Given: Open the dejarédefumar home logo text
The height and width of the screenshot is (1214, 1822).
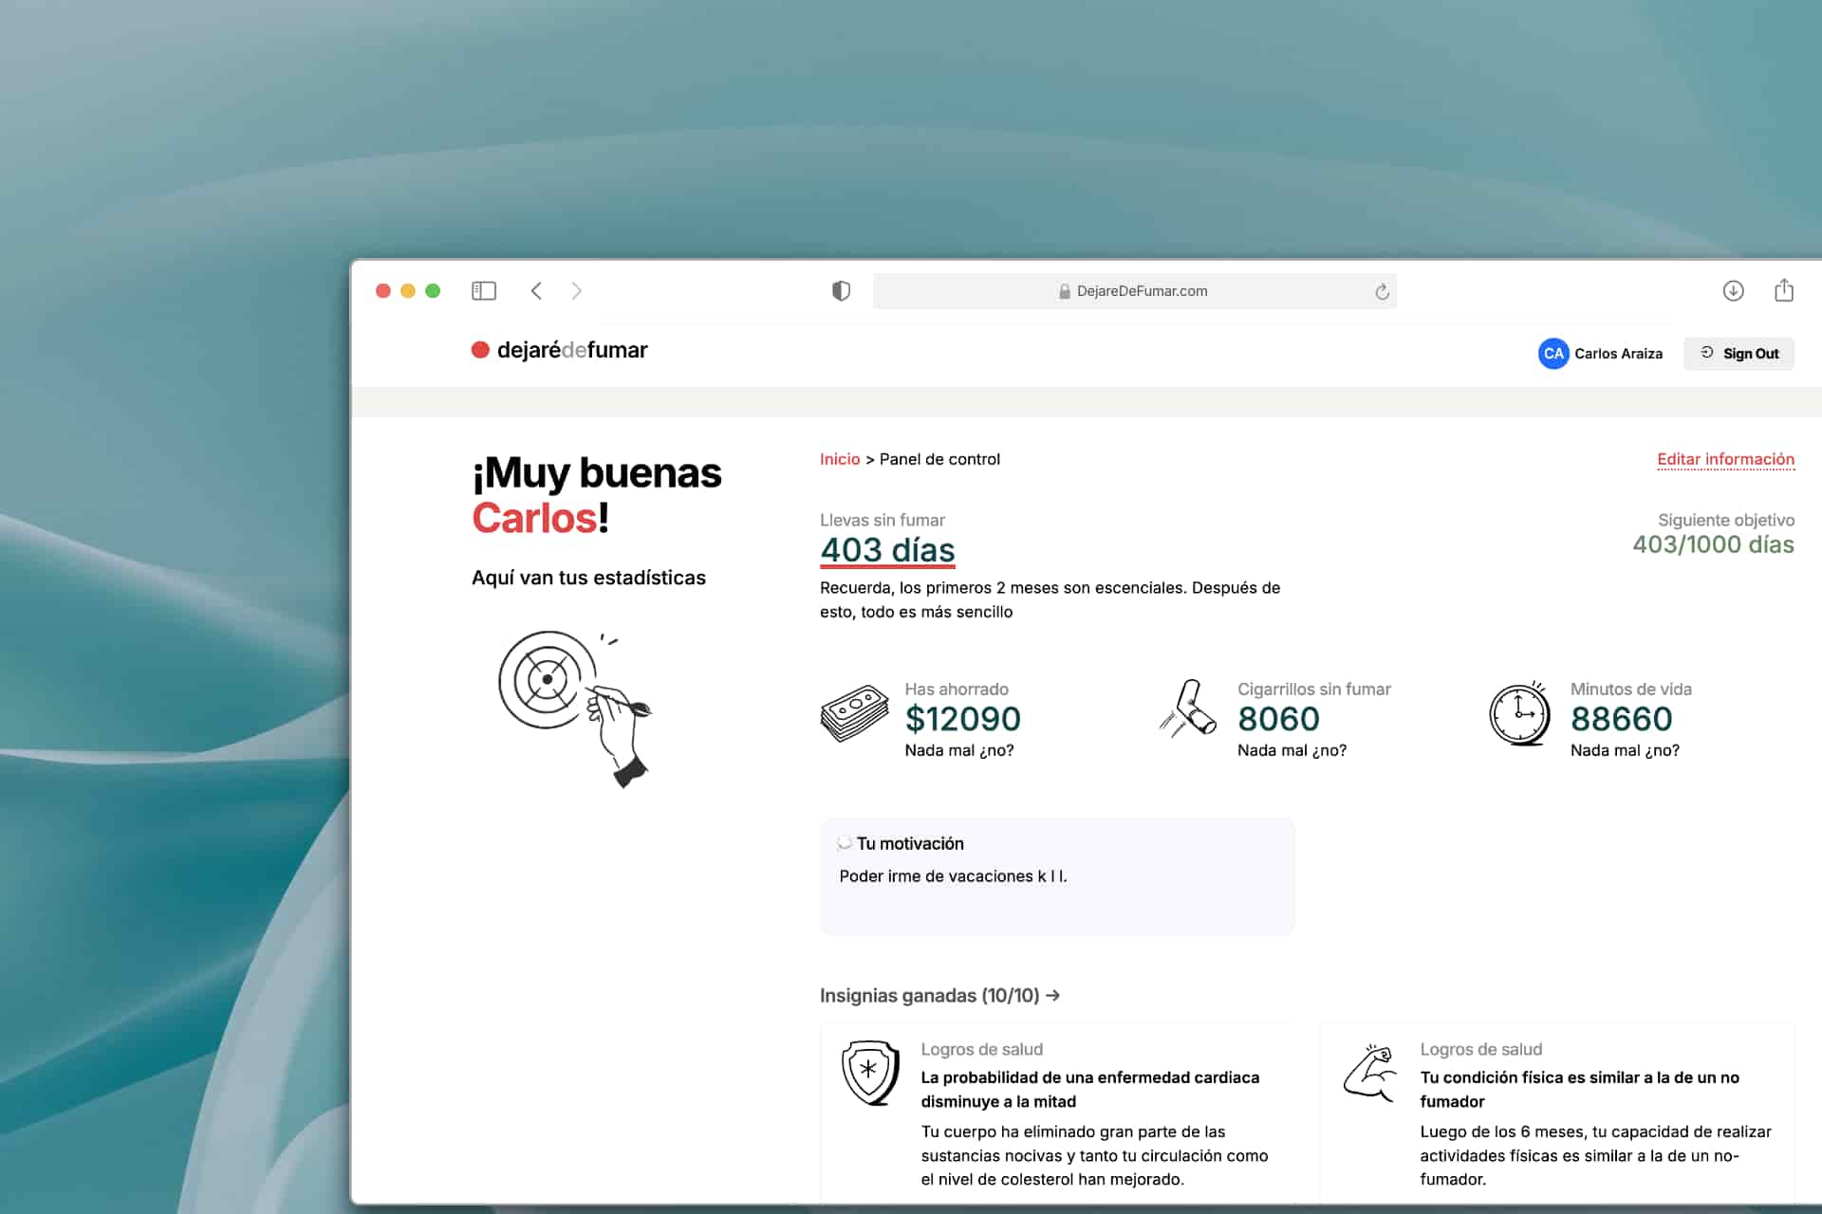Looking at the screenshot, I should click(572, 350).
